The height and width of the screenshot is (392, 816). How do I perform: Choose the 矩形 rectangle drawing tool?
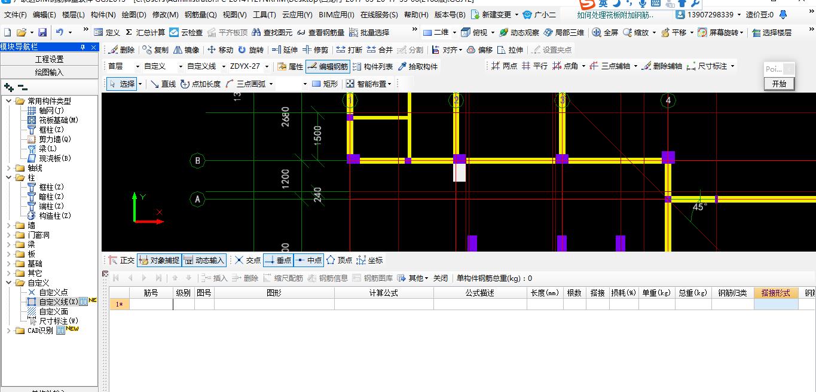pos(325,84)
